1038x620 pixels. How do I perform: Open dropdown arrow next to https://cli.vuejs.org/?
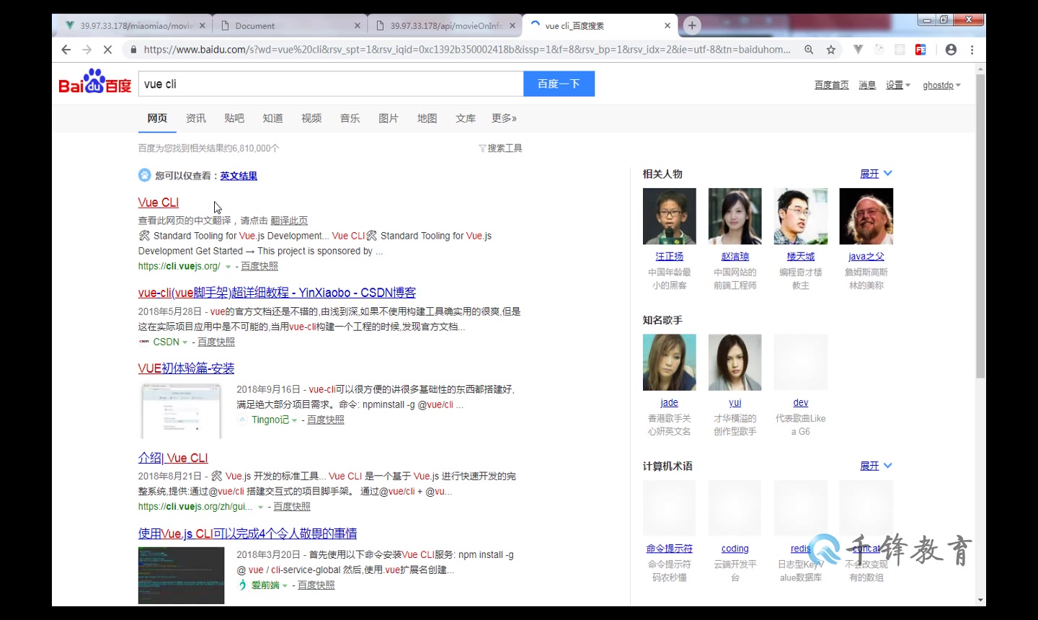(228, 267)
